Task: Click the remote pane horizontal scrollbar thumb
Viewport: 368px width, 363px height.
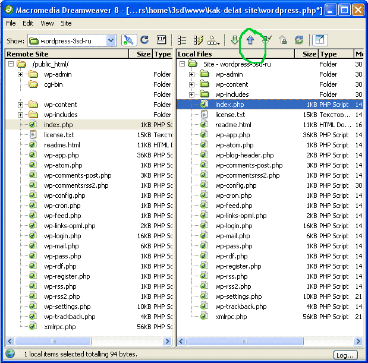Action: click(54, 341)
